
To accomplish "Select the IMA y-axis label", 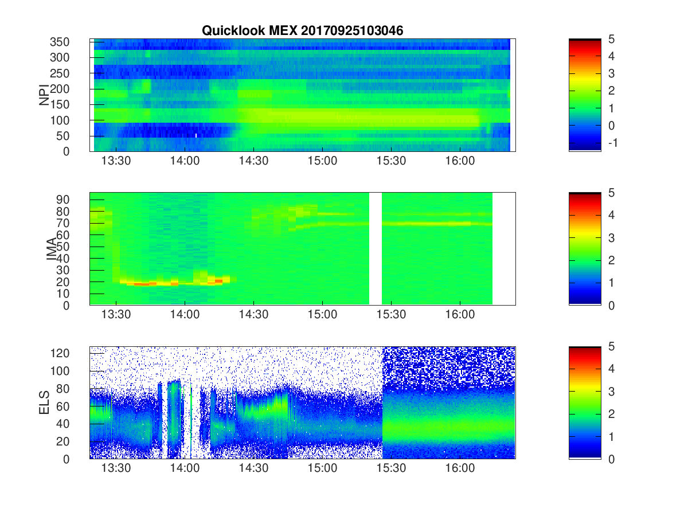I will point(52,249).
